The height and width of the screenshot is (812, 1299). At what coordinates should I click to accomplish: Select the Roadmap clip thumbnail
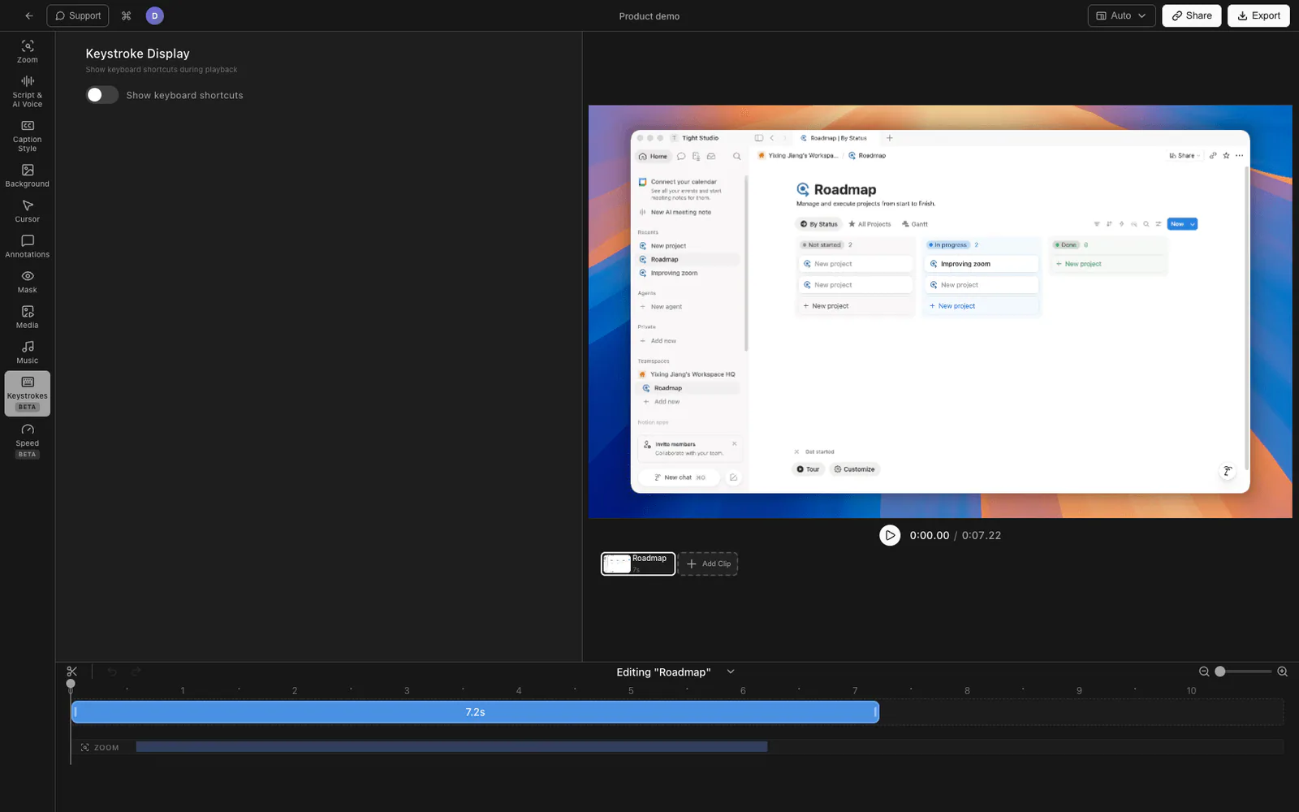pos(638,564)
